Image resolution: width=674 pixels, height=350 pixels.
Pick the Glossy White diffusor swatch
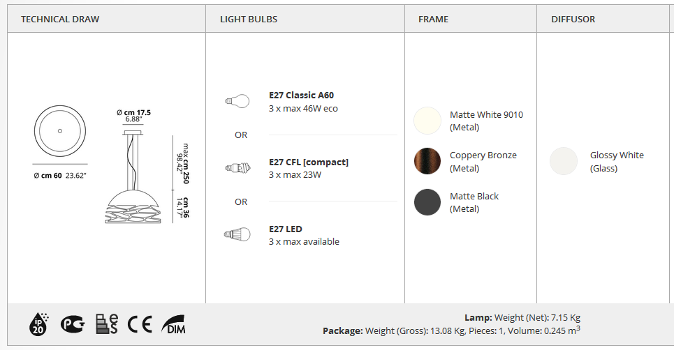(x=563, y=161)
